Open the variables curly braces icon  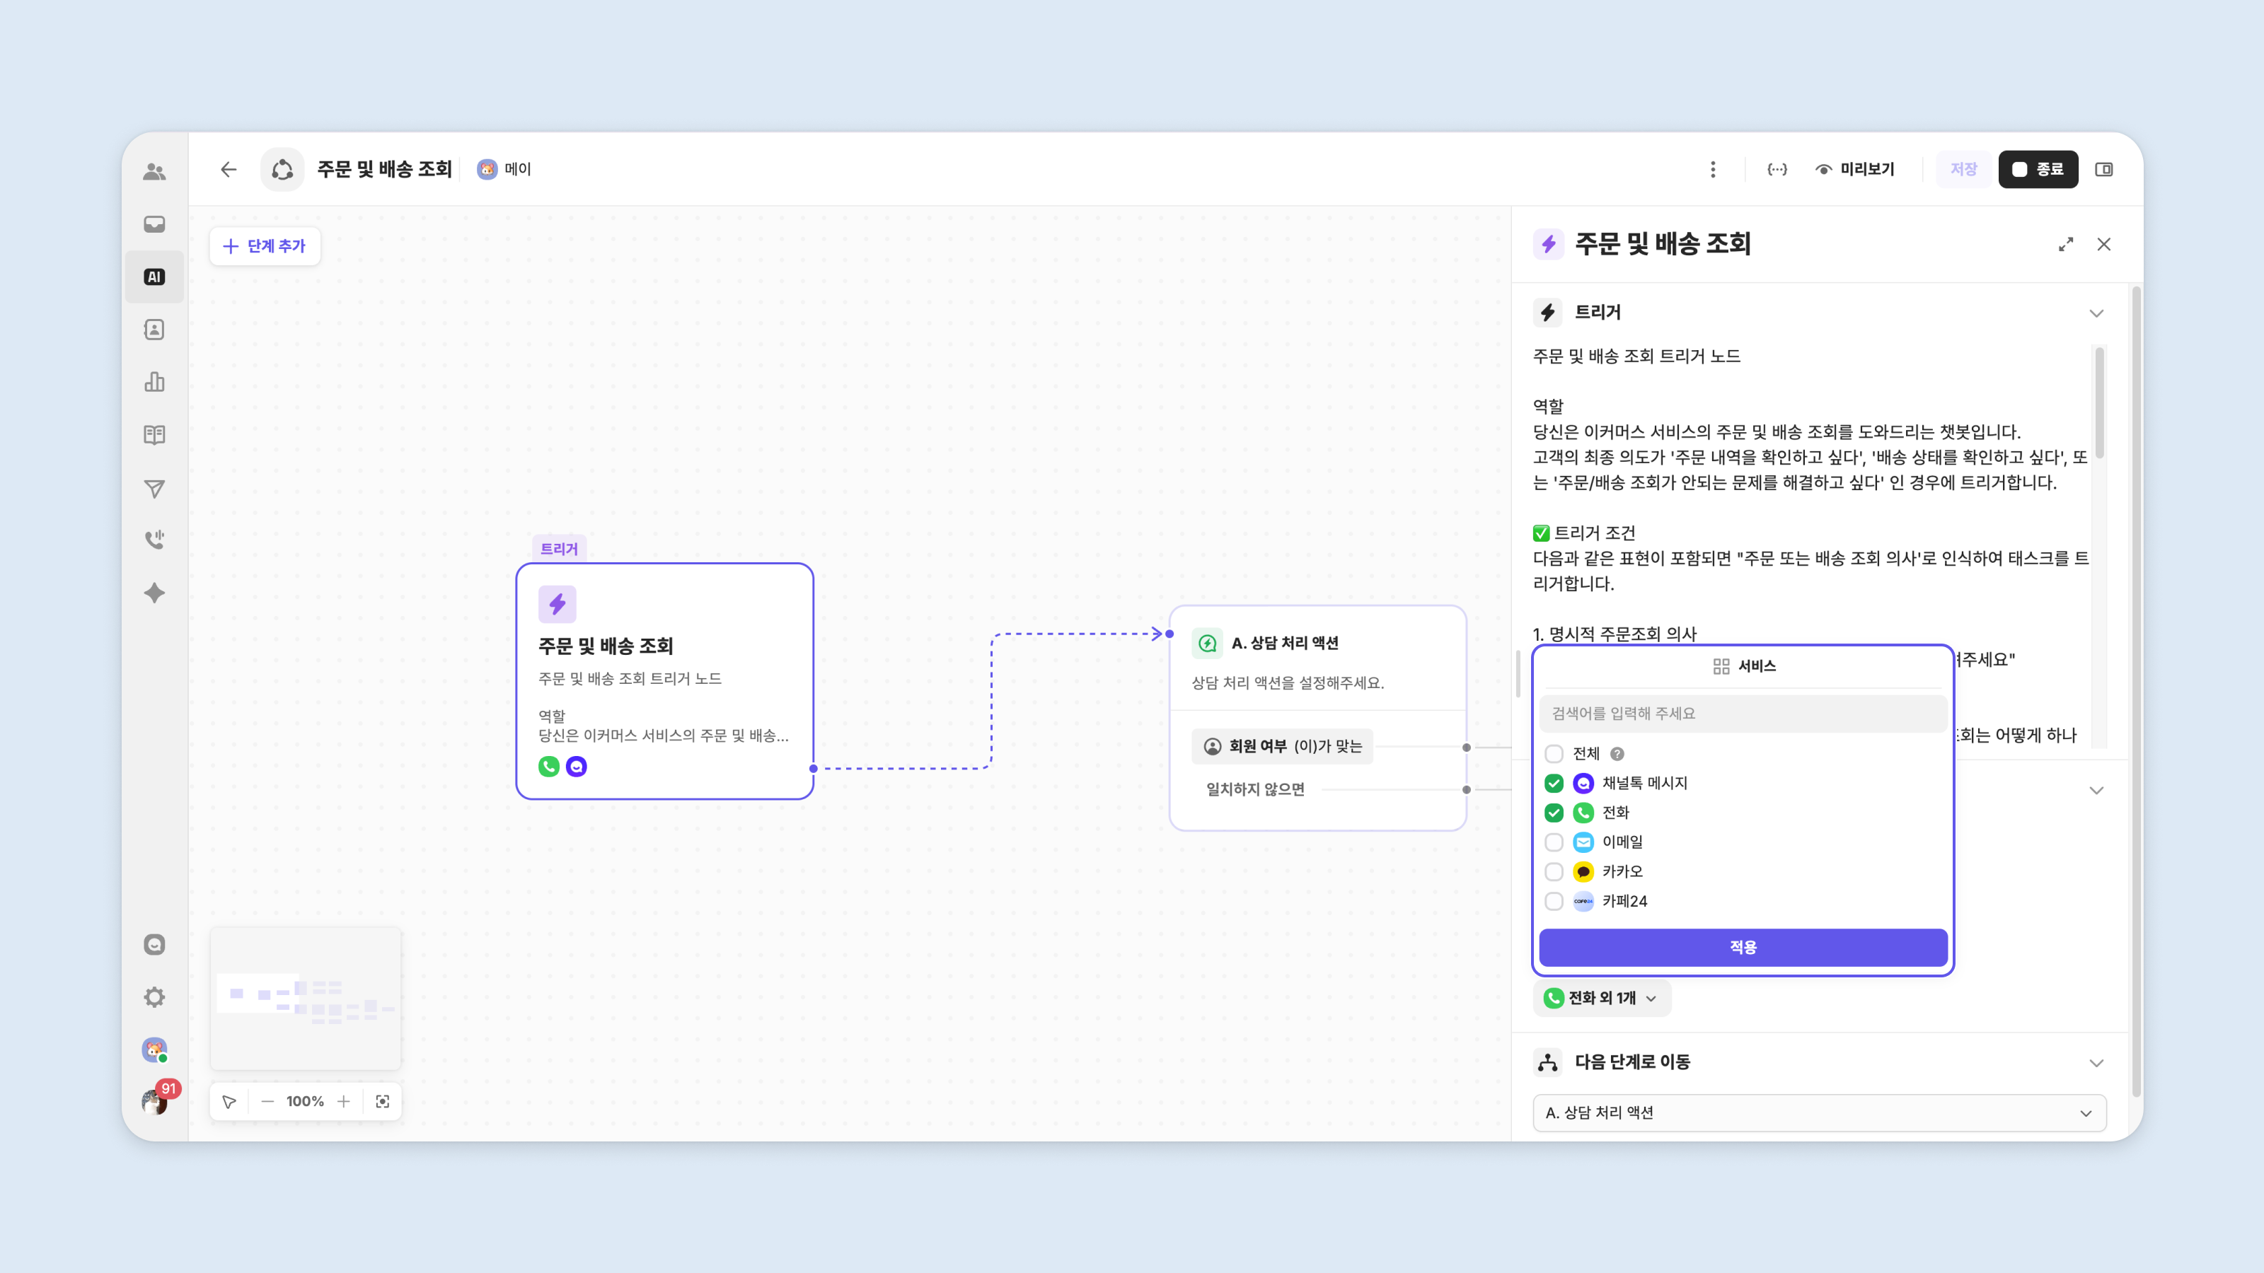tap(1777, 170)
